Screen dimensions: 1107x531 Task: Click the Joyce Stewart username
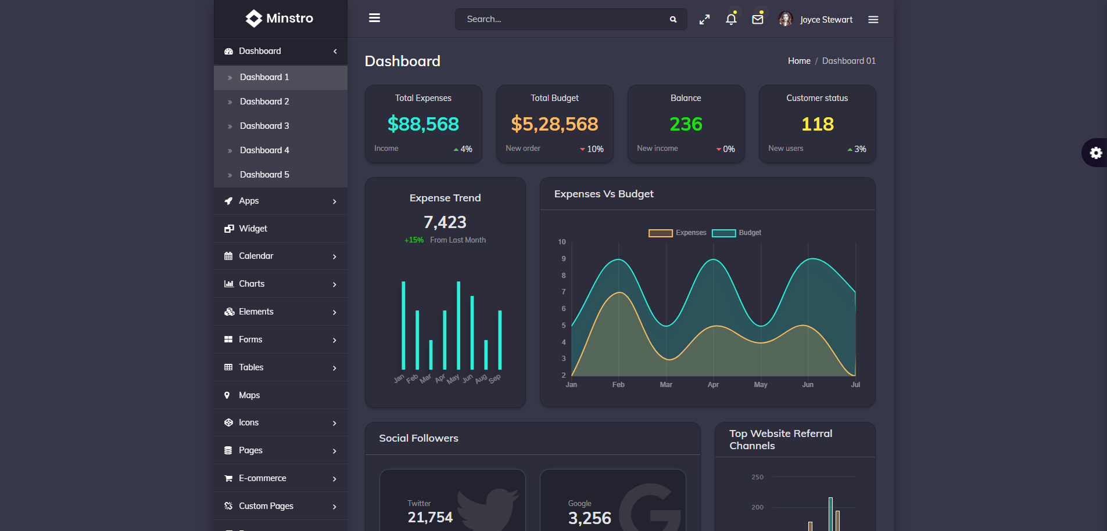(x=826, y=20)
